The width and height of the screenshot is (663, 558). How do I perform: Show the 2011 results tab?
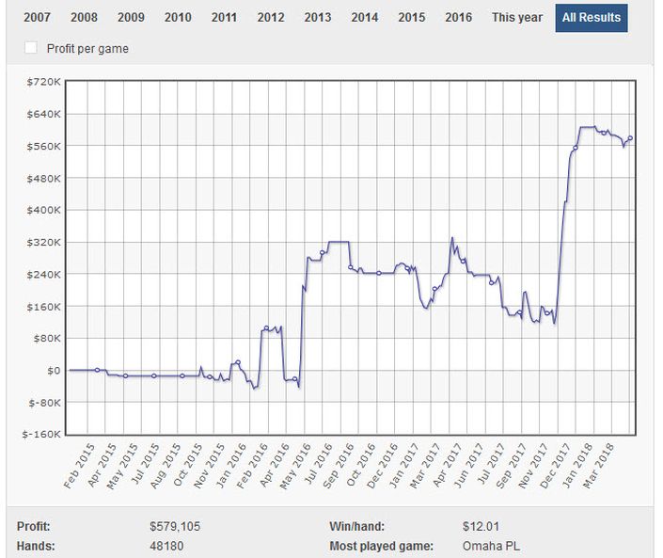point(224,17)
